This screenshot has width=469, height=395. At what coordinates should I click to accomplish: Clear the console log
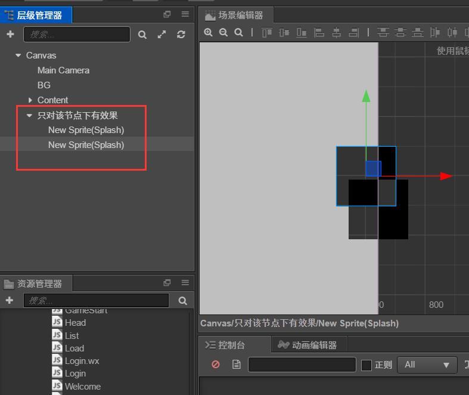coord(216,365)
